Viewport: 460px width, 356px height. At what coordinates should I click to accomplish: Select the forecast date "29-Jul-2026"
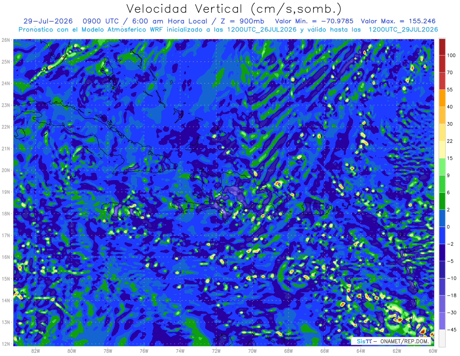[x=48, y=21]
